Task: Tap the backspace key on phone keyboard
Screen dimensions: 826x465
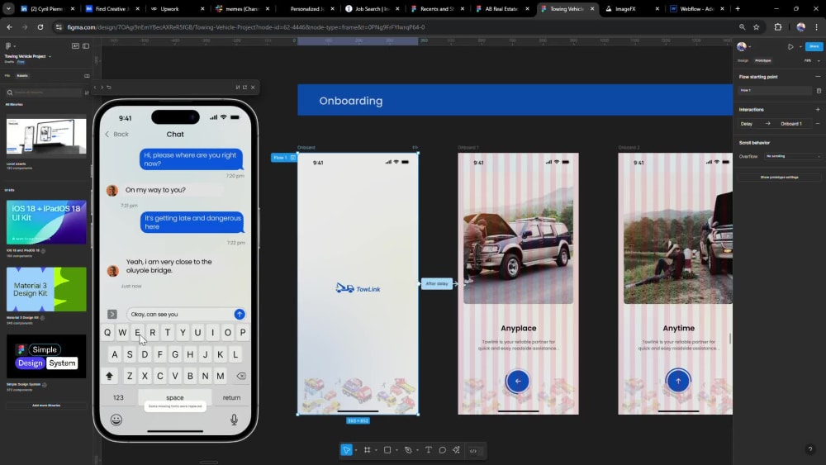Action: click(240, 376)
